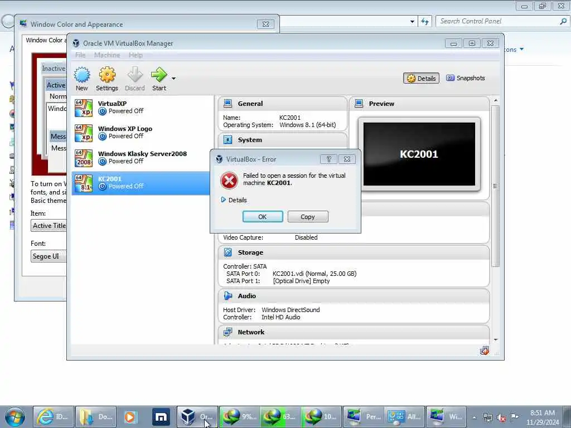Open the media player taskbar icon
Screen dimensions: 571x428
click(x=130, y=417)
